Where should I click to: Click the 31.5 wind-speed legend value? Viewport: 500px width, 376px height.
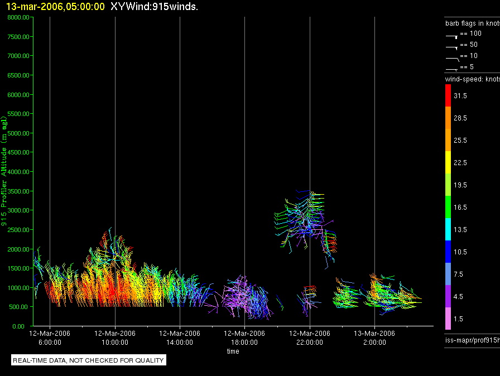point(460,95)
